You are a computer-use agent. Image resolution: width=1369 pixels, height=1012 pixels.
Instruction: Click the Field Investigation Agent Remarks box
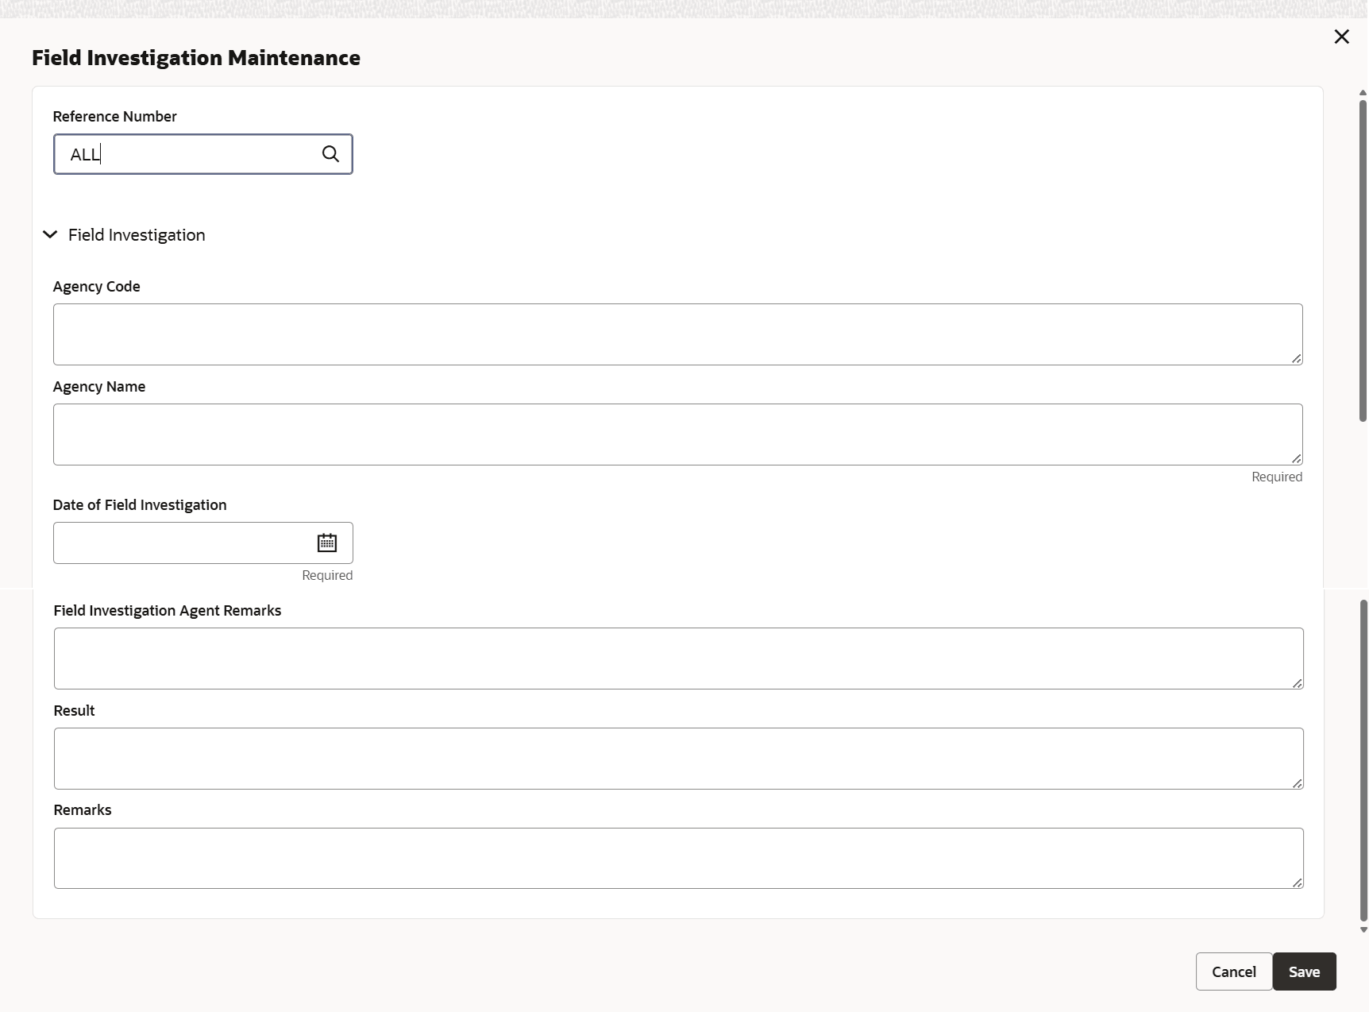tap(679, 659)
